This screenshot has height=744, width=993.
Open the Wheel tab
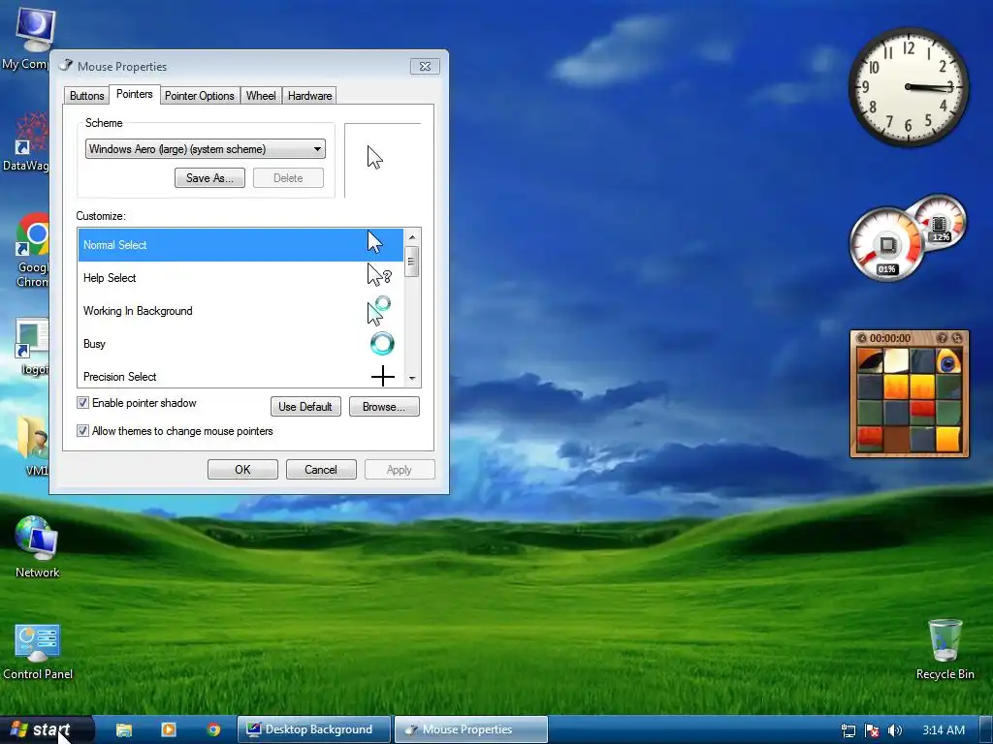pos(261,96)
